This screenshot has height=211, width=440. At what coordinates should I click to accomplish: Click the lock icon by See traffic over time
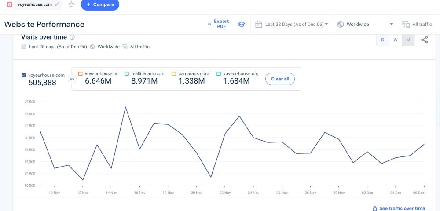[x=374, y=208]
